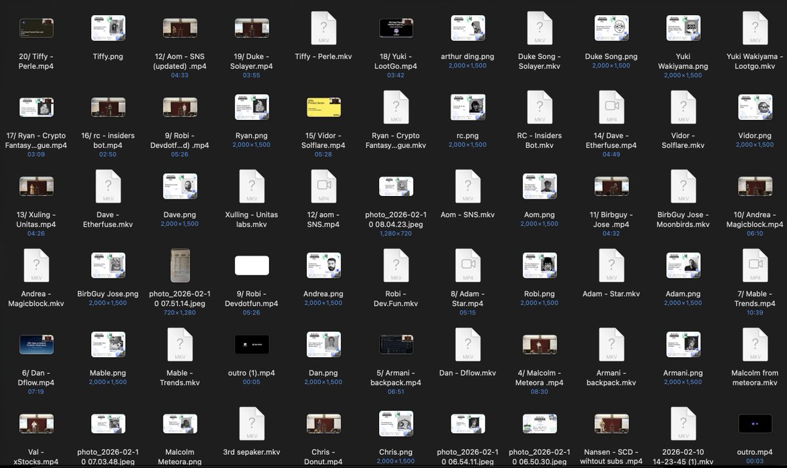Select the Malcolm from meteora.mkv icon

click(x=755, y=345)
